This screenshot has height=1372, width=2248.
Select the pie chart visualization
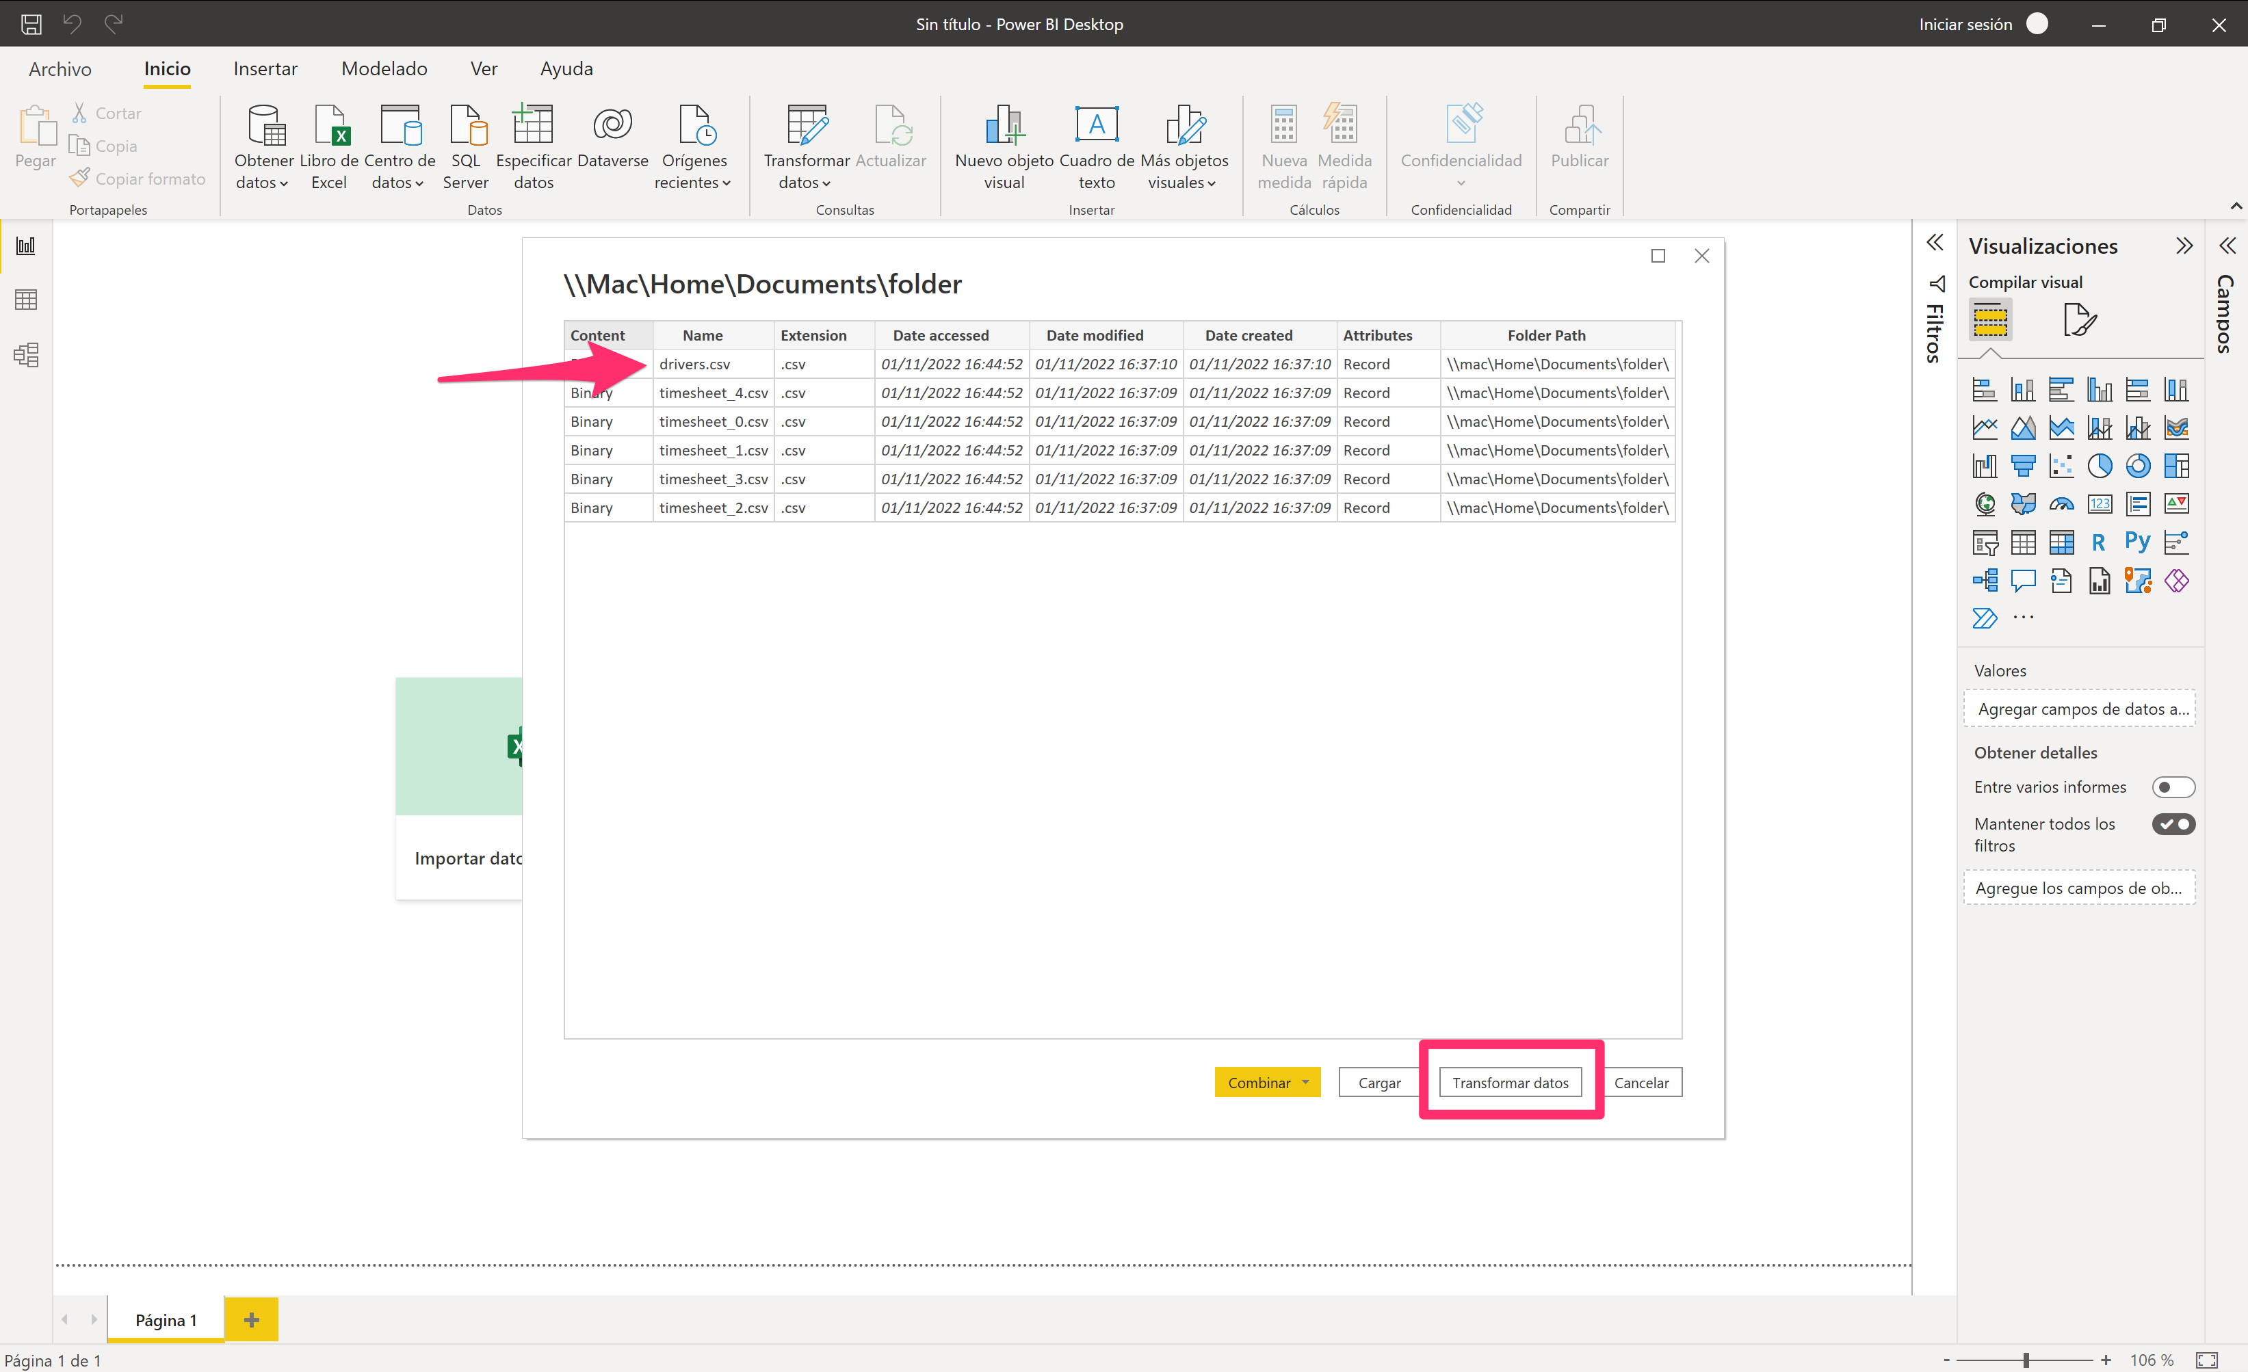[x=2100, y=466]
